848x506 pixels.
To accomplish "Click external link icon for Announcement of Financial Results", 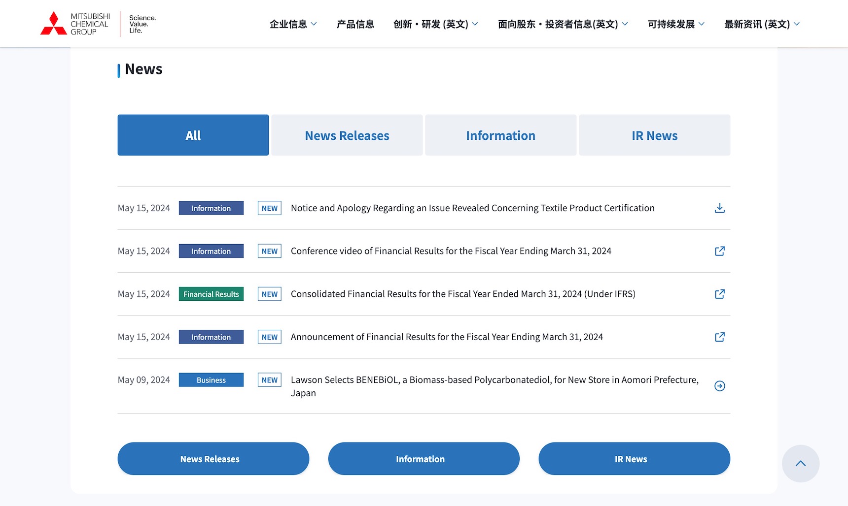I will (719, 337).
